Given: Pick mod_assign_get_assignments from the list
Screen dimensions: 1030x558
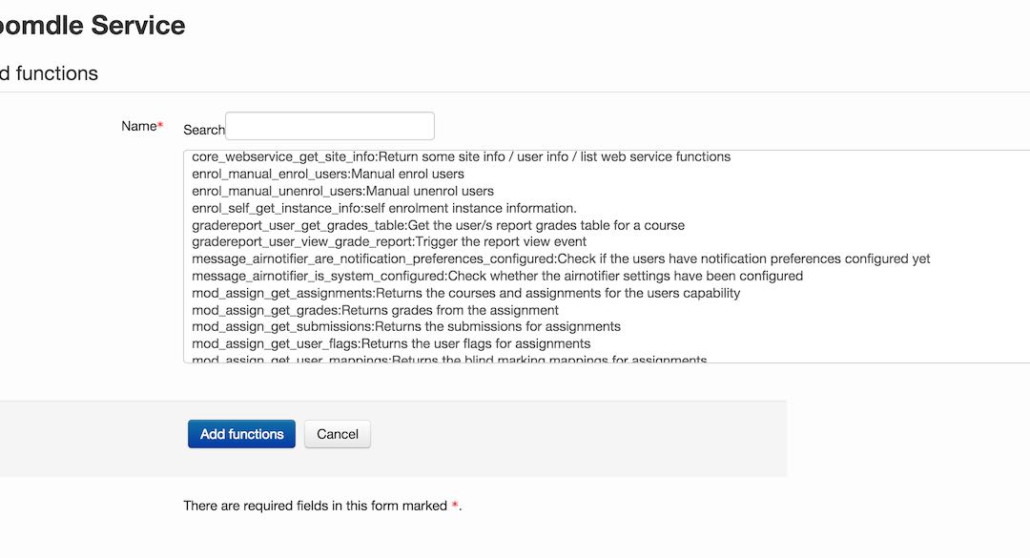Looking at the screenshot, I should tap(465, 293).
